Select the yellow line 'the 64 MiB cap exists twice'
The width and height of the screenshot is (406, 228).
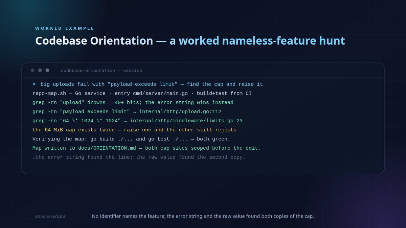click(134, 130)
